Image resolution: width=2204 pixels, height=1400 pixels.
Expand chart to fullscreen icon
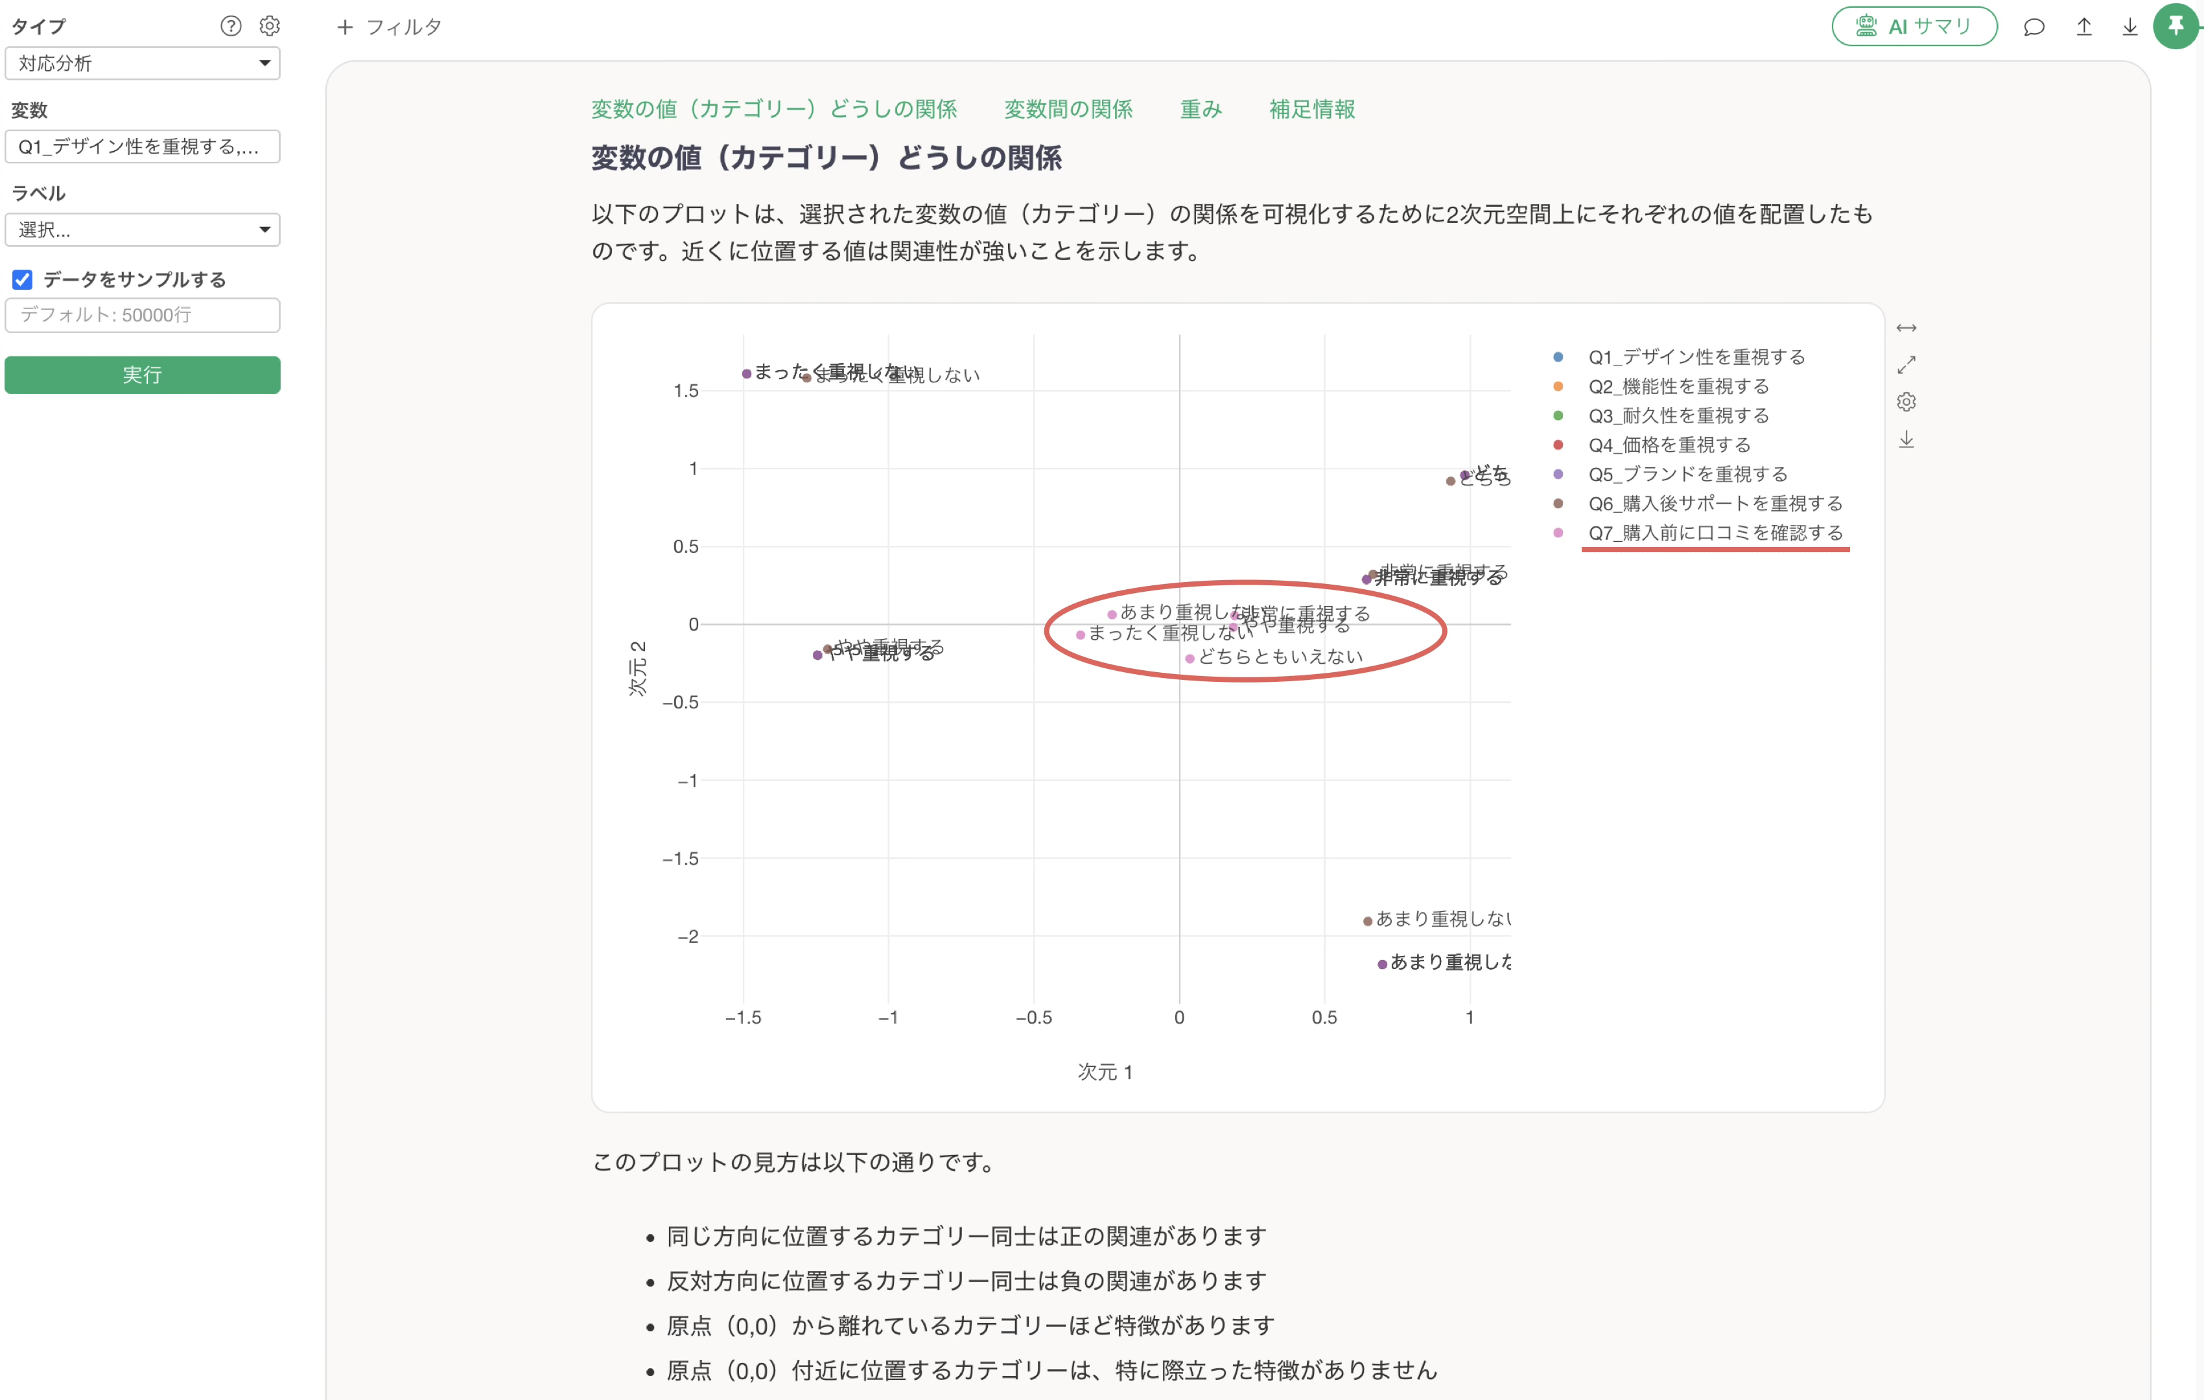tap(1906, 365)
